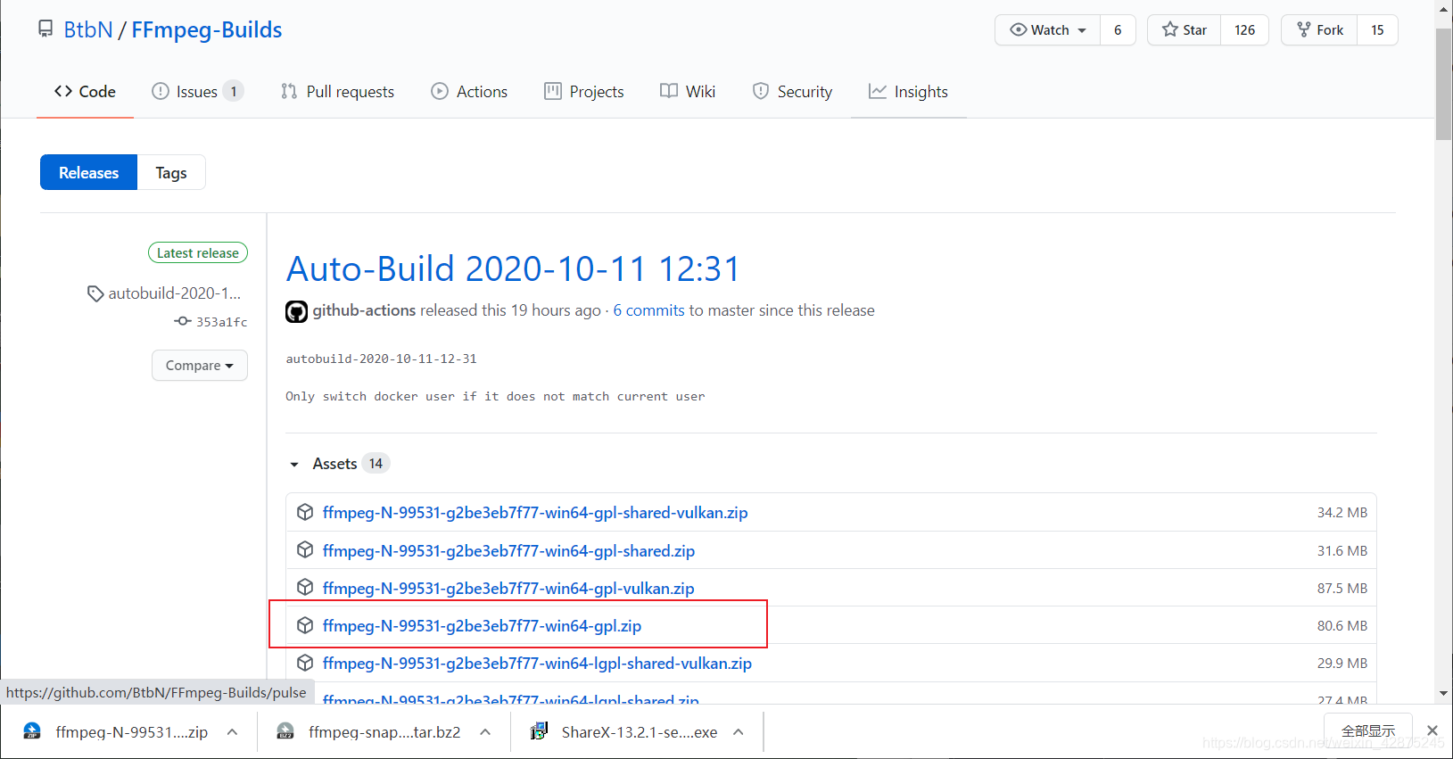The image size is (1453, 759).
Task: Open the Auto-Build 2020-10-11 12:31 release title
Action: pos(513,268)
